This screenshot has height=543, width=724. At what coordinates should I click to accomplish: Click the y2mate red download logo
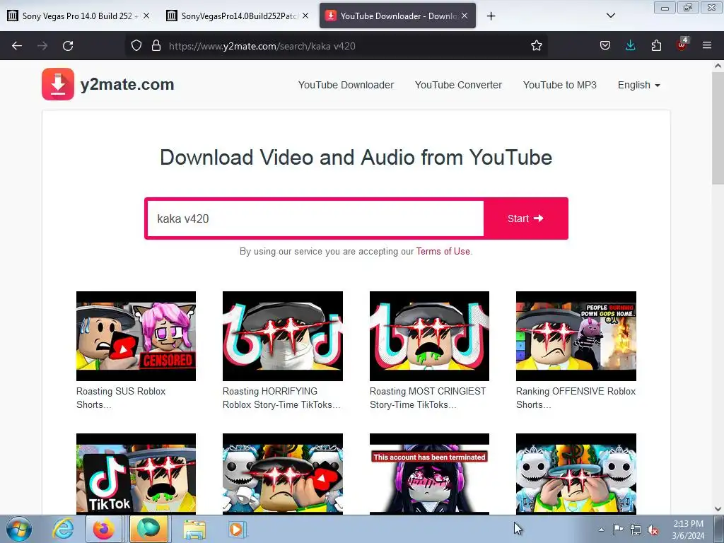pyautogui.click(x=58, y=84)
